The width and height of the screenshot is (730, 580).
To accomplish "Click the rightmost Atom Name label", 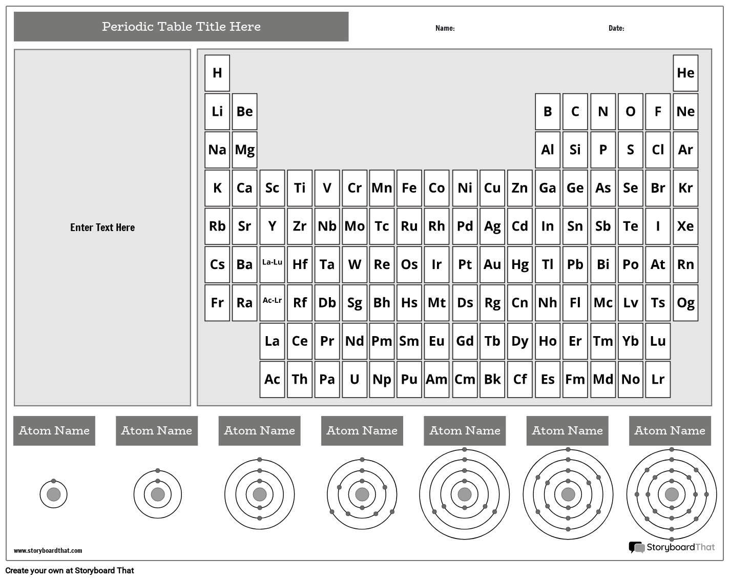I will (x=670, y=431).
